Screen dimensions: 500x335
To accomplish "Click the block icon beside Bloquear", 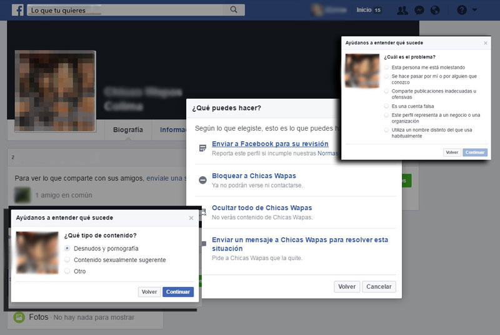I will (x=202, y=180).
